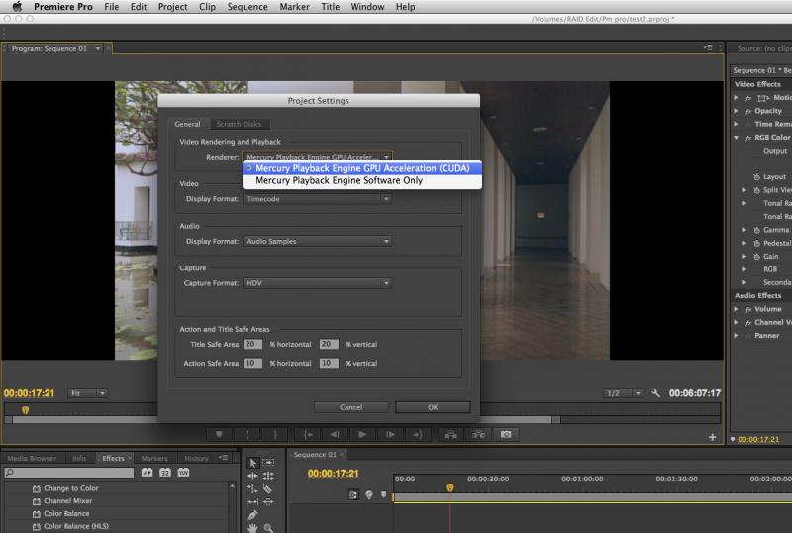Image resolution: width=792 pixels, height=533 pixels.
Task: Choose Mercury Playback Engine Software Only
Action: pos(362,180)
